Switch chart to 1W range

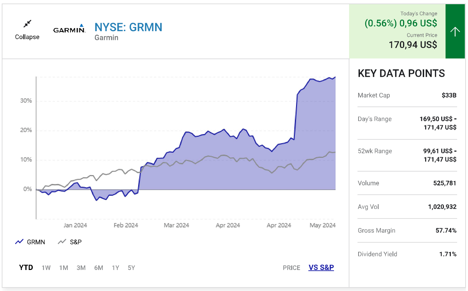click(x=46, y=268)
